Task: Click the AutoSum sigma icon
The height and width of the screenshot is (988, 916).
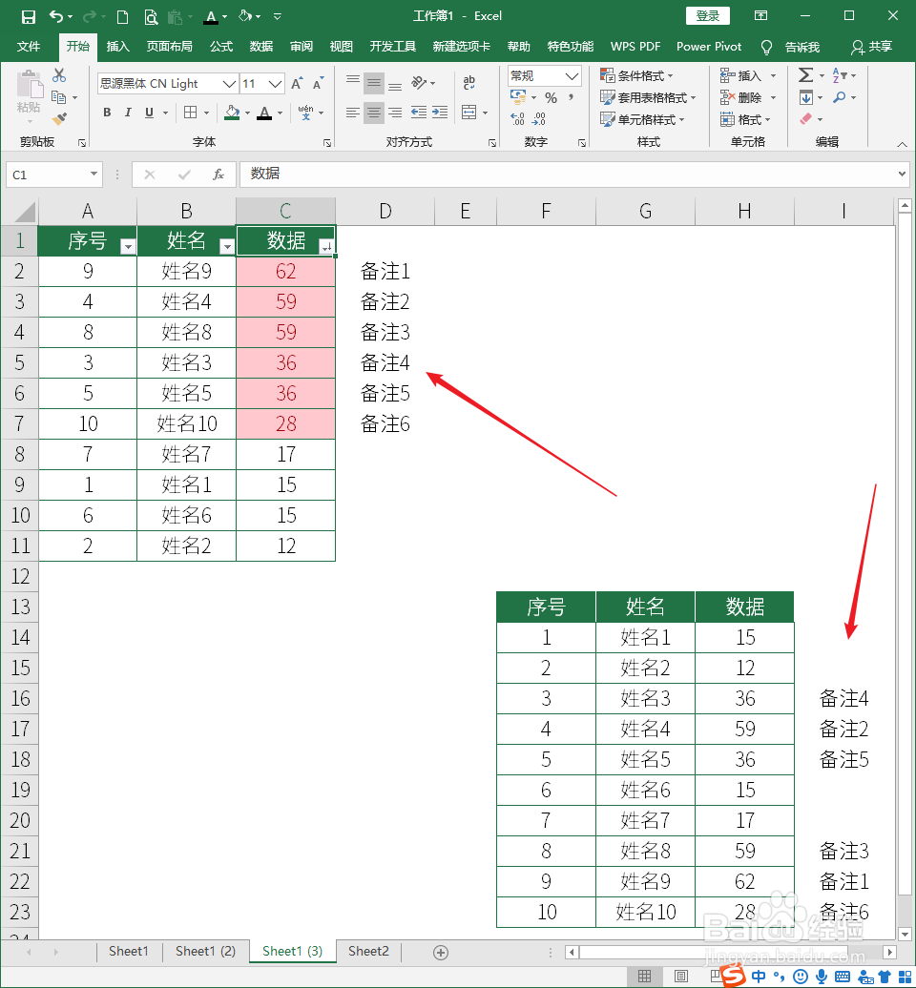Action: [x=805, y=75]
